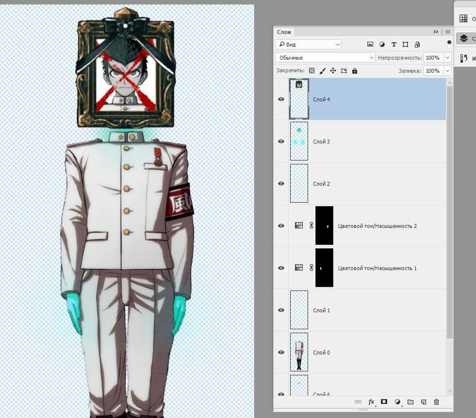Hide layer Слой 2

click(281, 183)
